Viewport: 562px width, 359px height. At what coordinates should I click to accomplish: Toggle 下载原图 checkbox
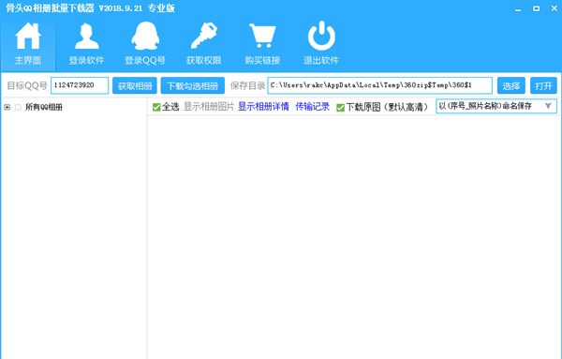(340, 107)
